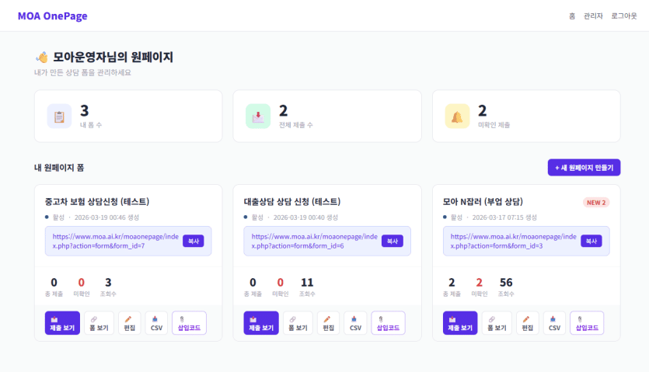Screen dimensions: 649x372
Task: Copy the form_id=6 URL with 복사
Action: click(x=393, y=241)
